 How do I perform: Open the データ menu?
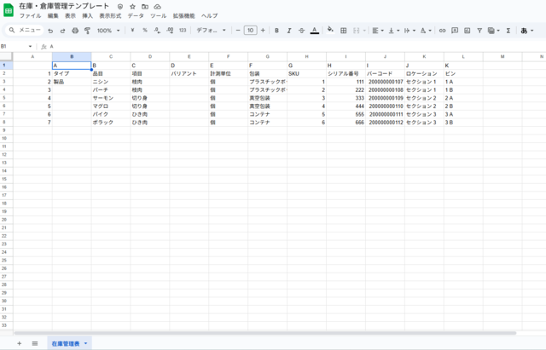pos(136,16)
